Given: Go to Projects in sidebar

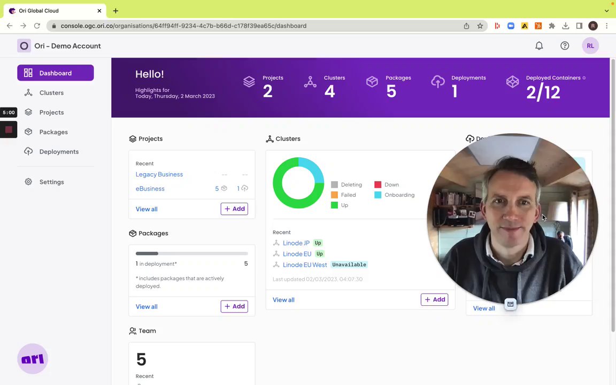Looking at the screenshot, I should tap(51, 112).
